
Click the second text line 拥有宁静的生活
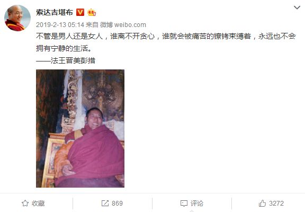pyautogui.click(x=64, y=48)
